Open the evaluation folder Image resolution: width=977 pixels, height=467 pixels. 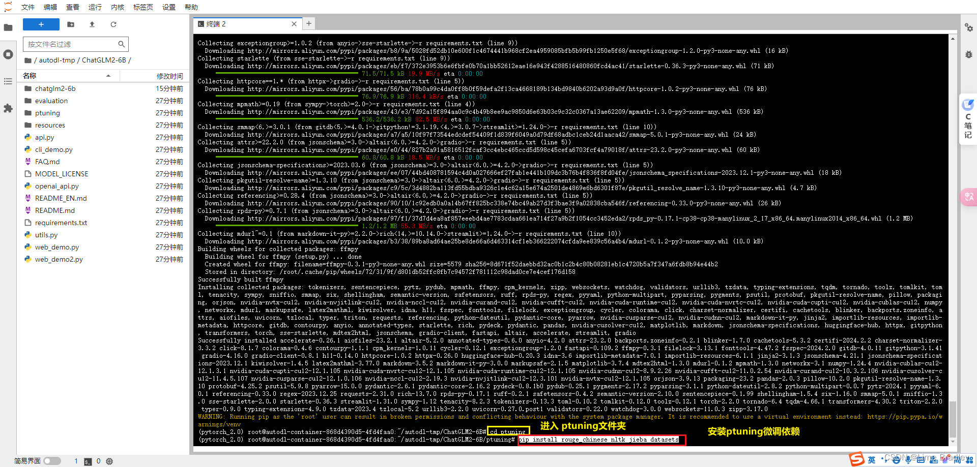pyautogui.click(x=103, y=101)
